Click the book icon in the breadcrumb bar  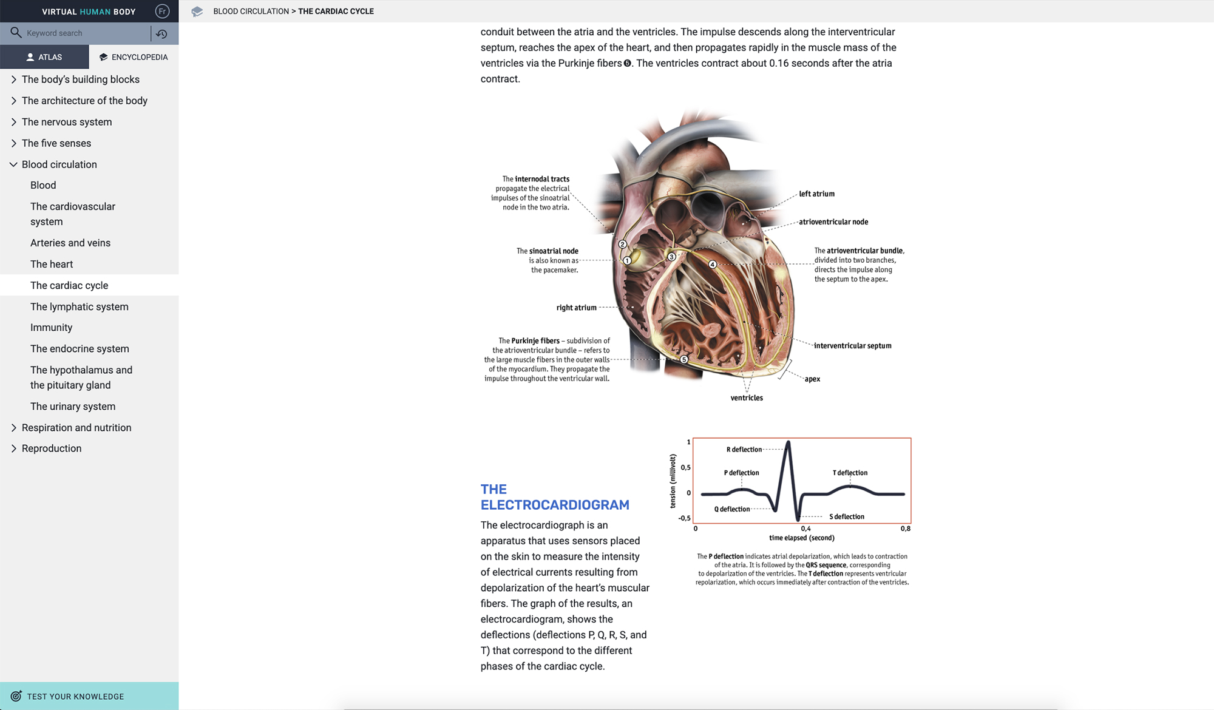[x=197, y=11]
